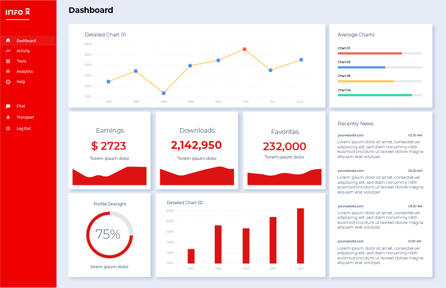The image size is (446, 288).
Task: Click the Log Out power icon
Action: [8, 129]
